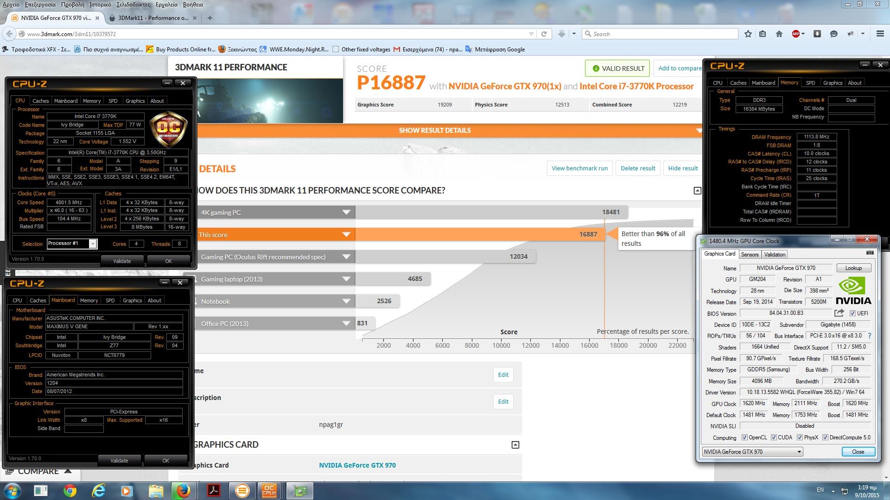Expand the Gaming PC Oculus Rift row
The width and height of the screenshot is (890, 500).
coord(346,257)
